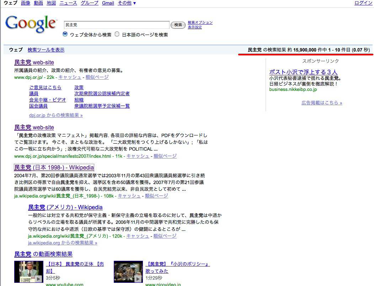Click the 民主党の正体 video thumbnail
This screenshot has width=374, height=286.
point(29,272)
